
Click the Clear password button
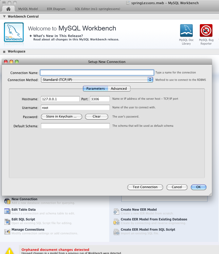click(x=97, y=117)
